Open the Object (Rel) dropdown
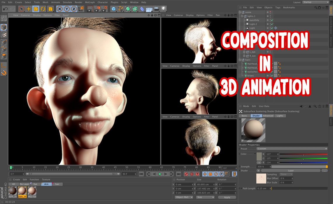The height and width of the screenshot is (204, 333). coord(184,197)
